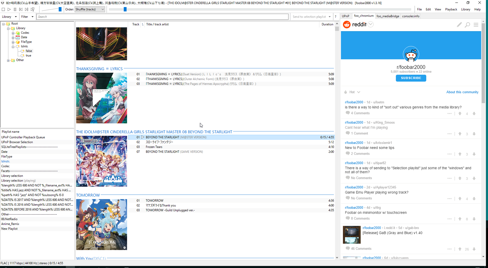Click the playback seek bar
488x268 pixels.
tap(260, 9)
